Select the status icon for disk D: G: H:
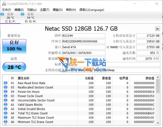163x128 pixels. click(22, 14)
